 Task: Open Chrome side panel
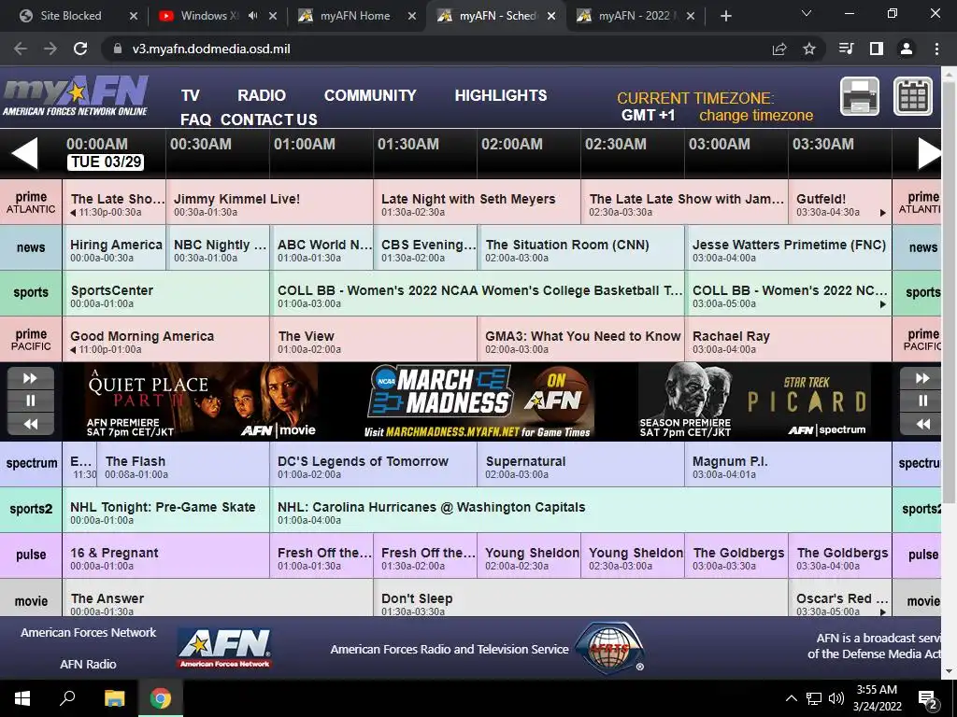point(877,49)
